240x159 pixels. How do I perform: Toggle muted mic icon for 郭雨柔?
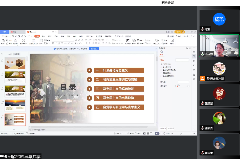pyautogui.click(x=203, y=153)
